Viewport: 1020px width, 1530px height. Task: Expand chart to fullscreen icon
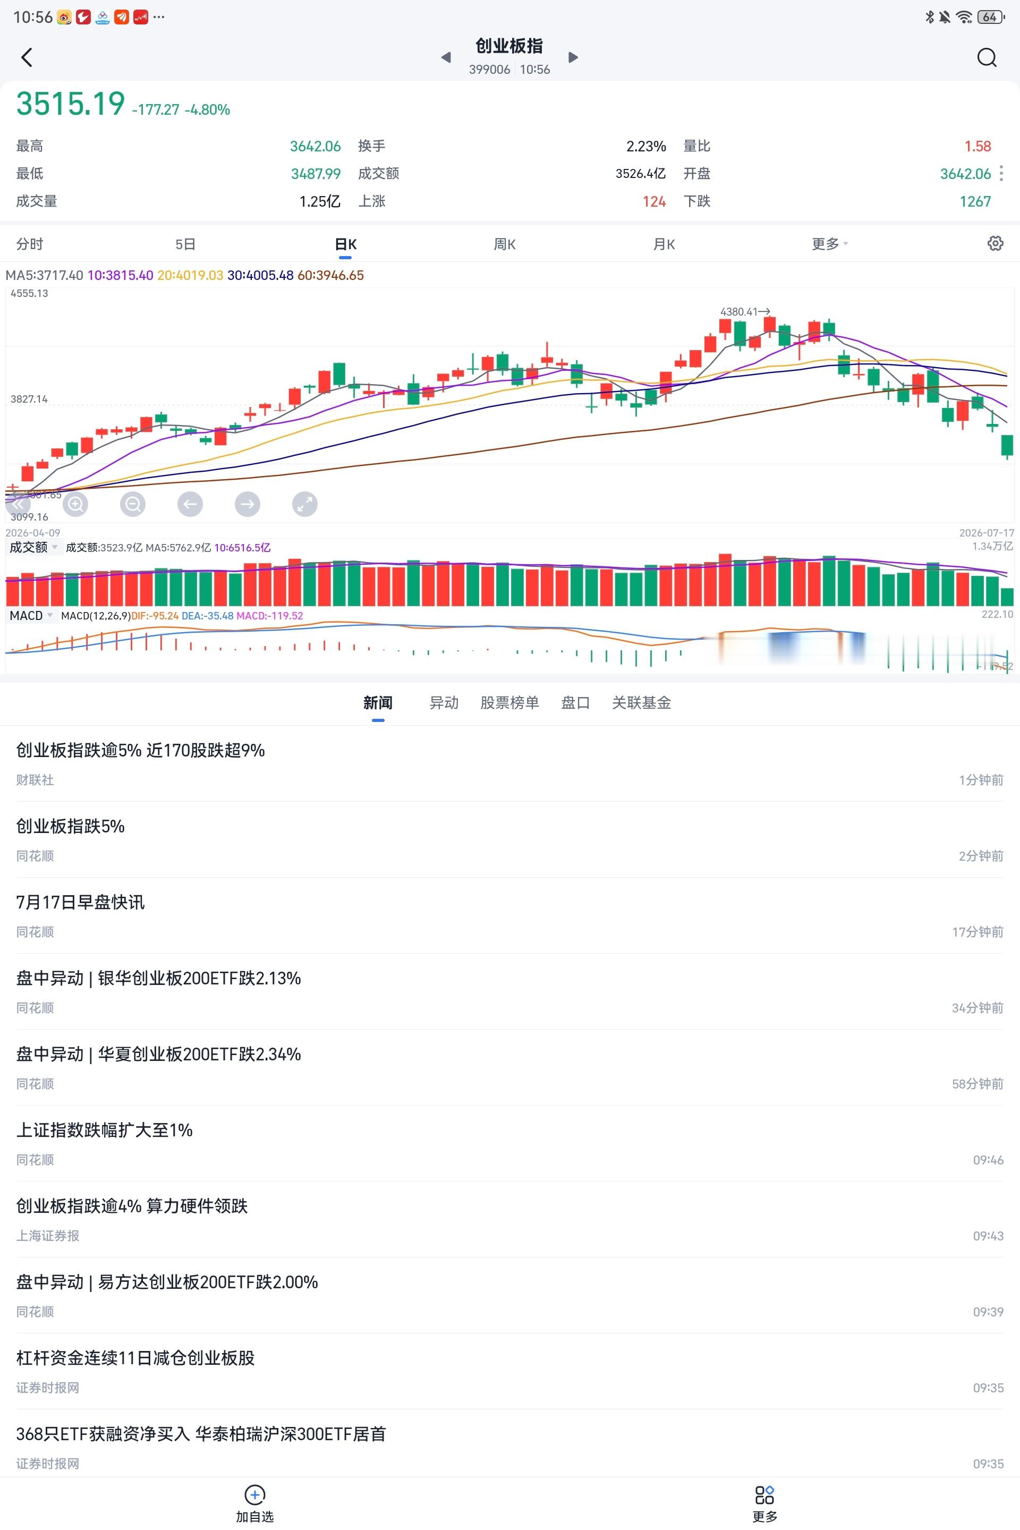pyautogui.click(x=305, y=504)
